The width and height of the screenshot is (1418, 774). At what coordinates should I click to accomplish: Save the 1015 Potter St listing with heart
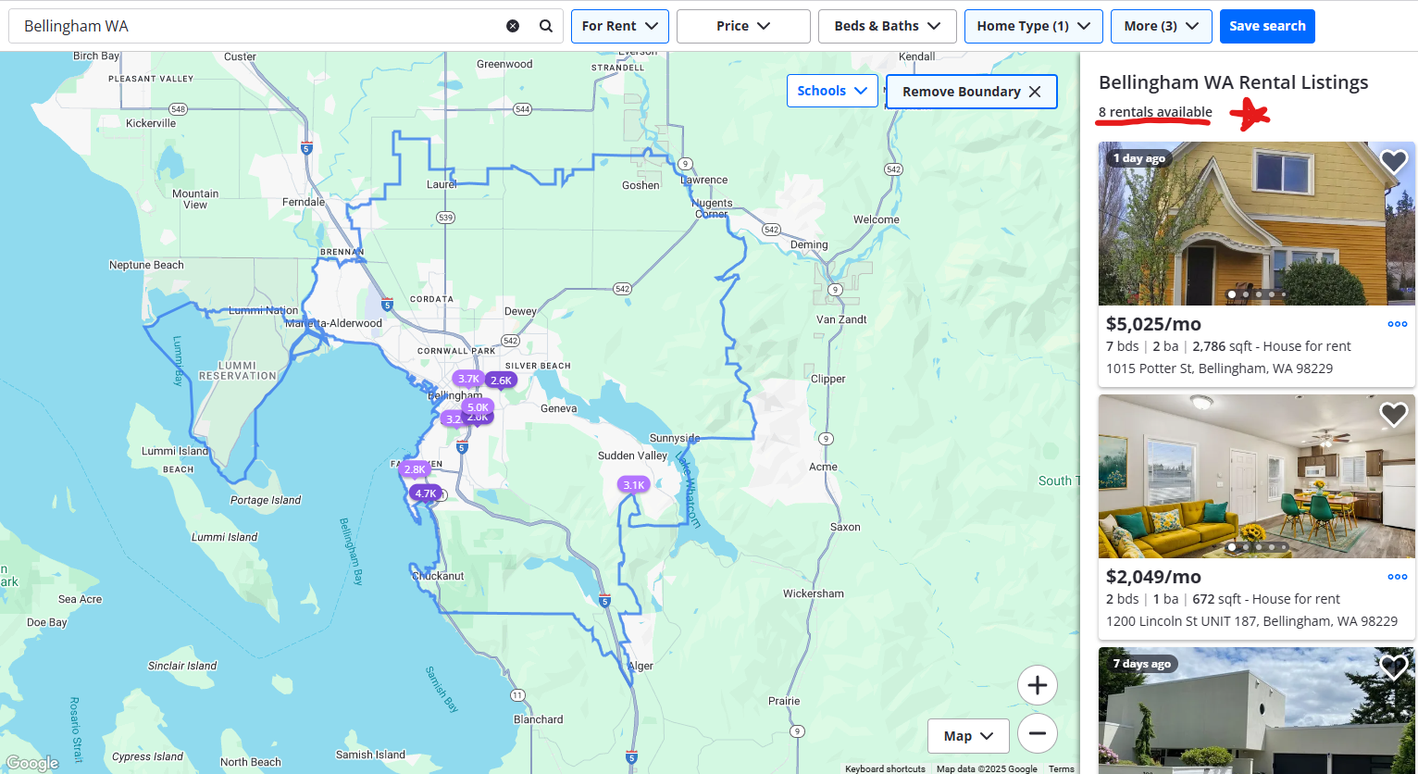1393,162
